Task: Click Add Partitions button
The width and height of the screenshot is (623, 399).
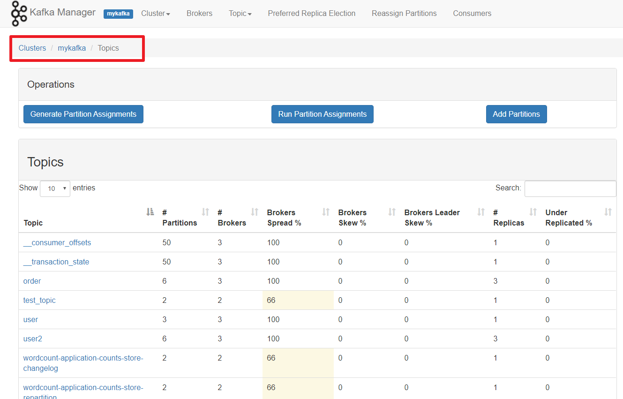Action: [516, 114]
